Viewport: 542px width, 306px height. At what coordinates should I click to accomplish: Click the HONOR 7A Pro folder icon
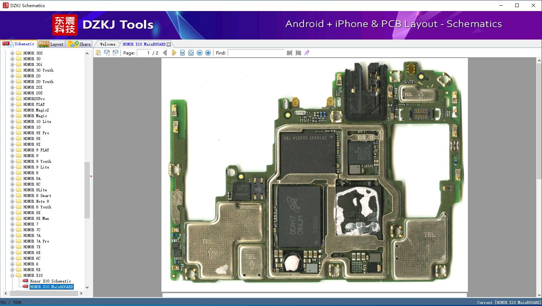click(19, 241)
